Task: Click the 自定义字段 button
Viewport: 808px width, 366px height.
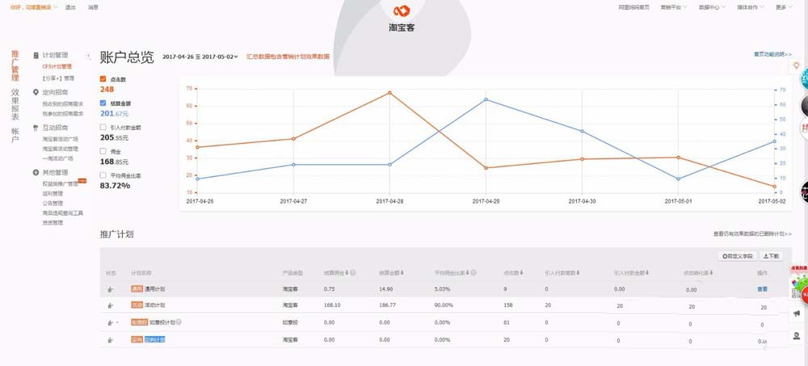Action: click(x=738, y=255)
